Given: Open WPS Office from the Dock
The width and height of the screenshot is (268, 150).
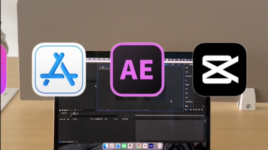Looking at the screenshot, I should pyautogui.click(x=145, y=146).
